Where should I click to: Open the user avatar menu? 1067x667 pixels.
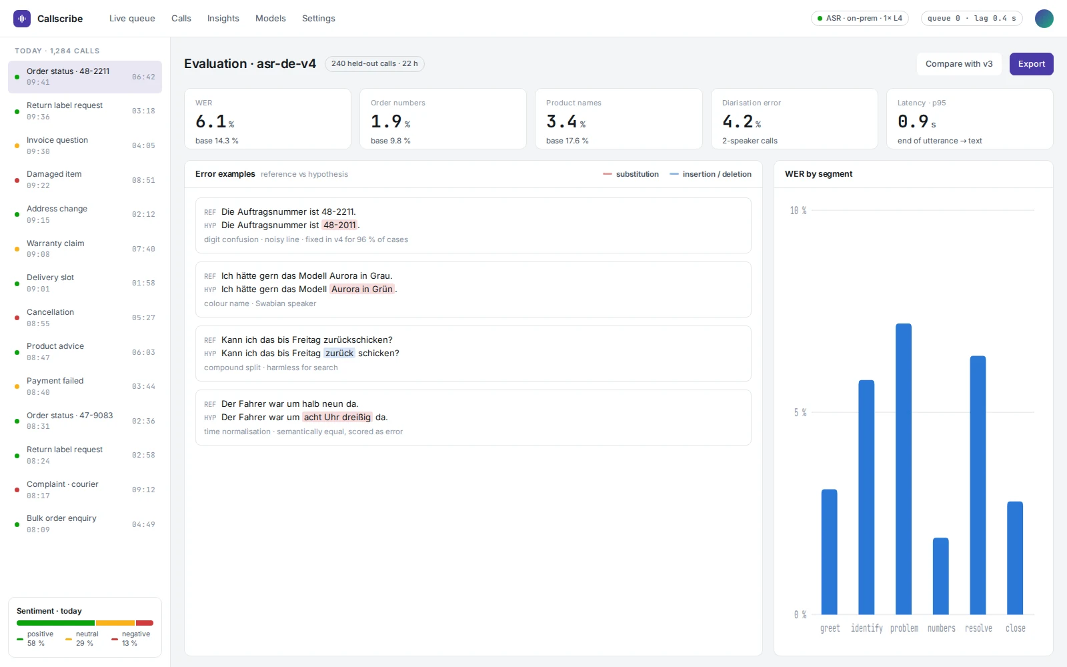[1044, 19]
